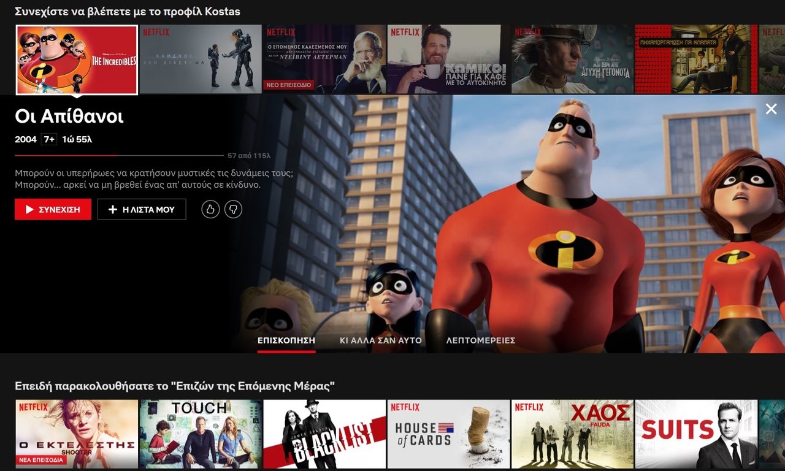Open Ο Επόμενος Καλεσμένος Μου thumbnail
The height and width of the screenshot is (471, 785).
click(324, 59)
